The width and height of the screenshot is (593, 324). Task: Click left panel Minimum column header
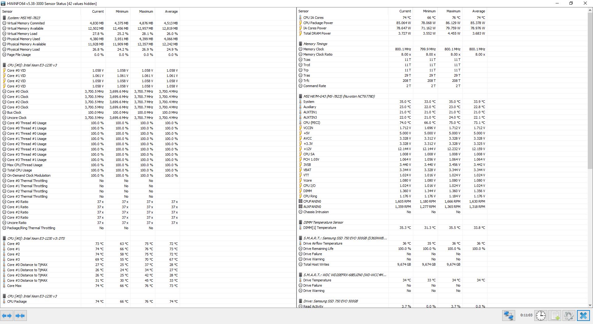click(118, 11)
